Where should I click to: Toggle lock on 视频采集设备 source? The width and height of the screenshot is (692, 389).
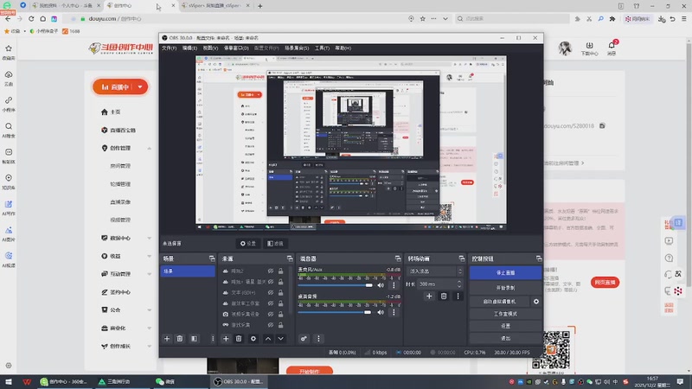point(280,314)
